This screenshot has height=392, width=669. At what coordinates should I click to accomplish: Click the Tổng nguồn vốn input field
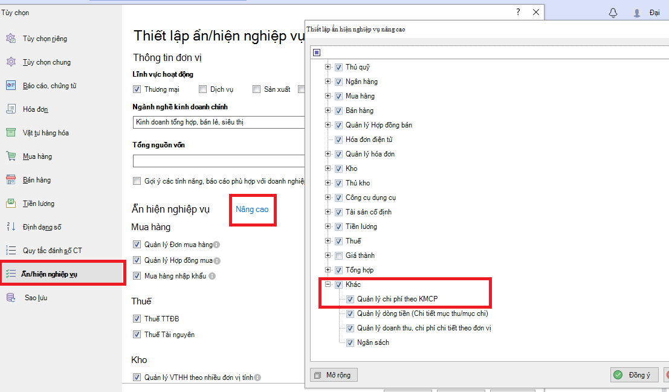(218, 161)
